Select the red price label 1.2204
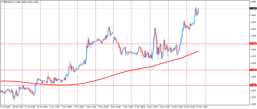The image size is (257, 109). [253, 85]
